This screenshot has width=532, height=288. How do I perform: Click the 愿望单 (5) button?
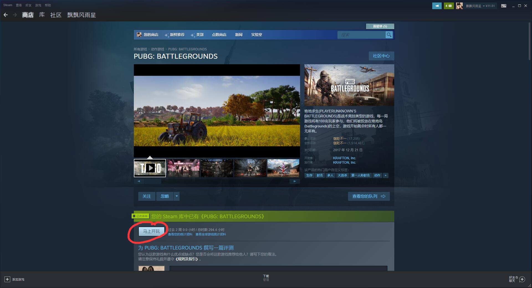(x=380, y=26)
